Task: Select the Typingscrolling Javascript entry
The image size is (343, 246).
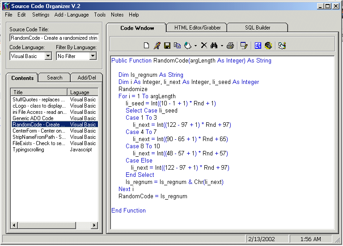Action: (29, 150)
